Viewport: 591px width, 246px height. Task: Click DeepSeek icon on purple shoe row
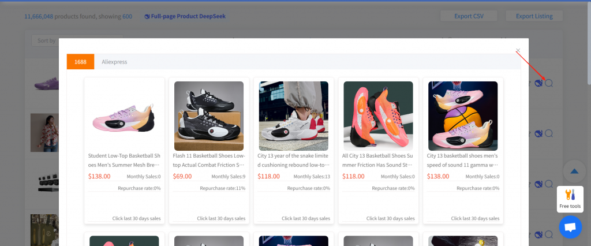[x=538, y=83]
